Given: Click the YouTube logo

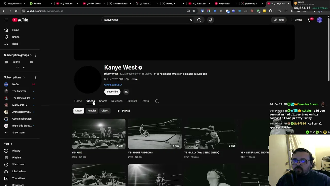Looking at the screenshot, I should (20, 20).
